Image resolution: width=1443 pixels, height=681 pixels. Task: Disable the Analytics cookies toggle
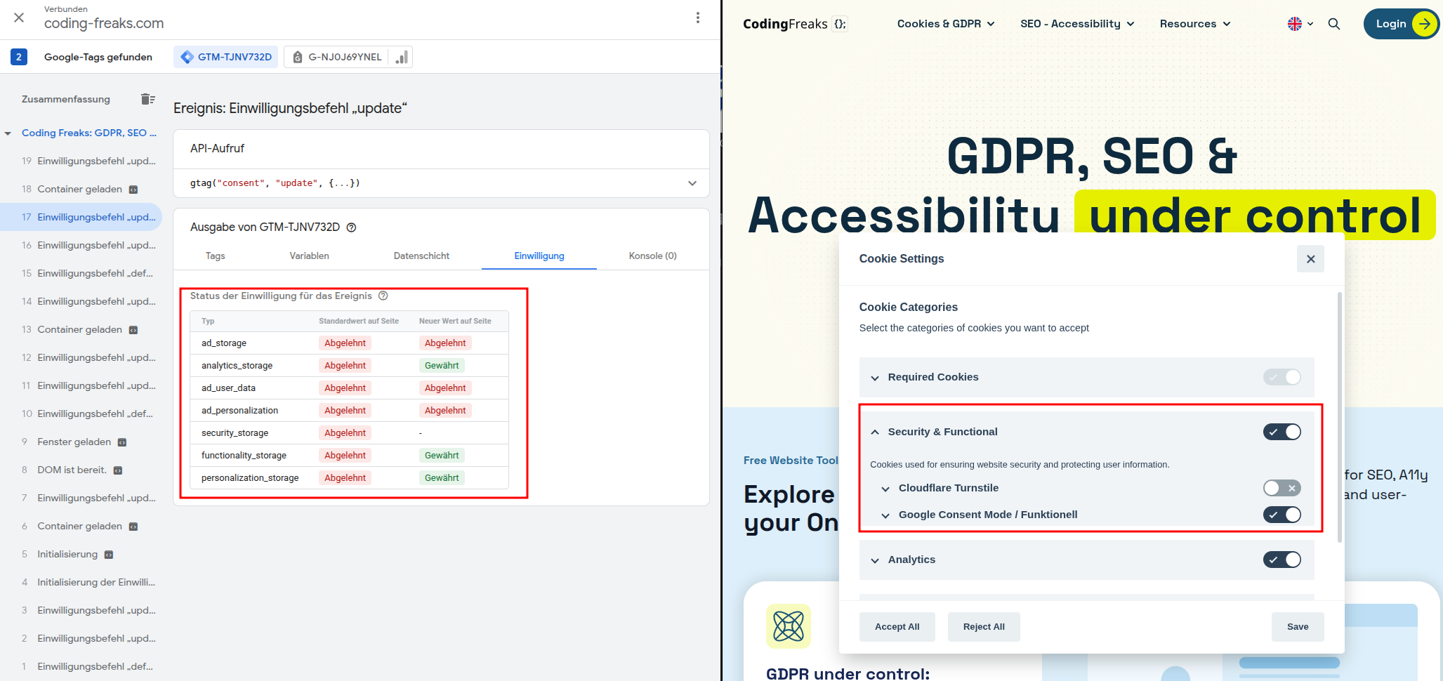pyautogui.click(x=1281, y=560)
